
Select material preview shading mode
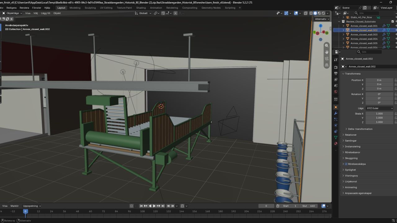coord(319,13)
